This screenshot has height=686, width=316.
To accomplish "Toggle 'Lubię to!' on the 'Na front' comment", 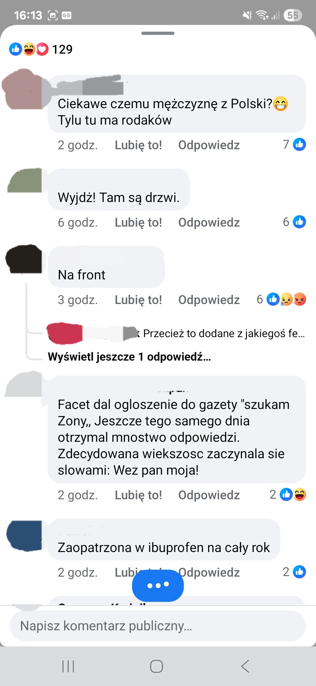I will pyautogui.click(x=138, y=300).
